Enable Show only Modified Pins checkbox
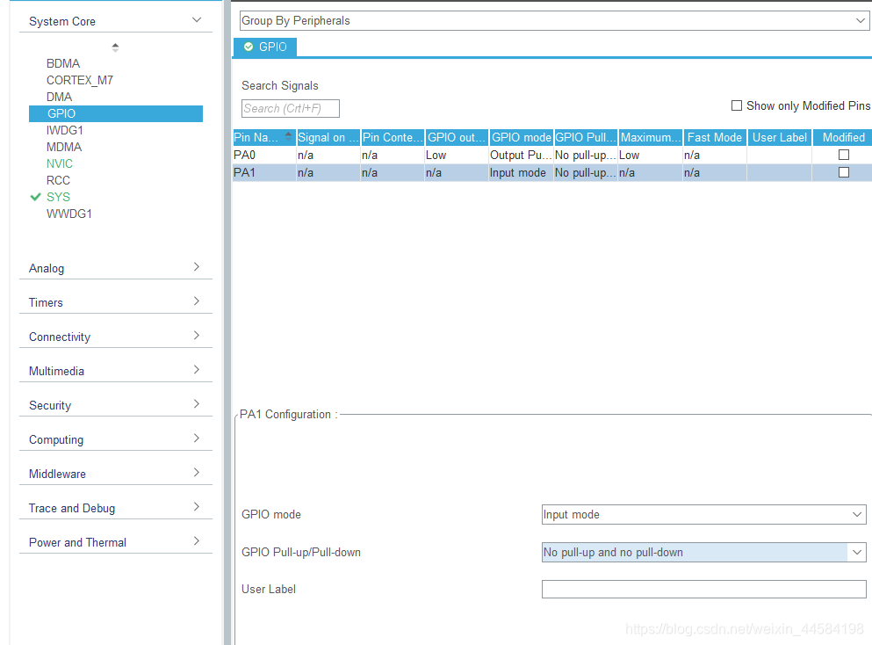This screenshot has width=872, height=645. 737,105
